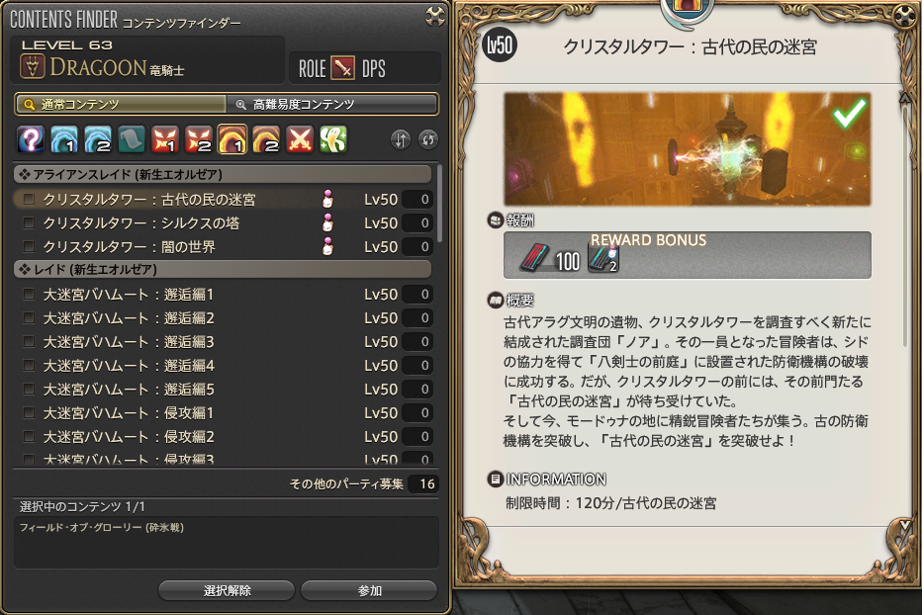This screenshot has height=615, width=924.
Task: Select the Gold Saucer cactuar icon
Action: tap(333, 139)
